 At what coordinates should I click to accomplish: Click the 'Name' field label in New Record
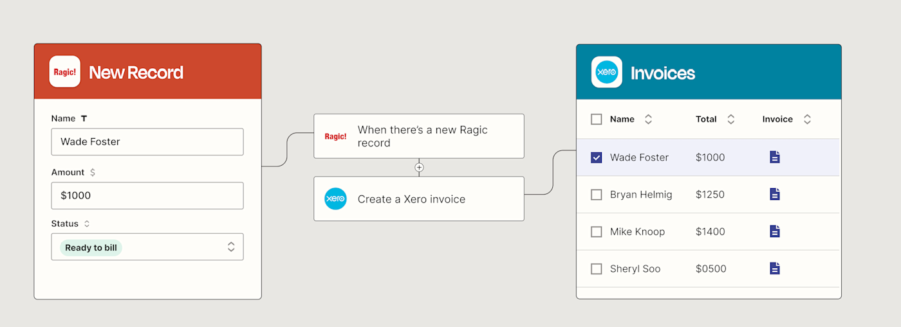pyautogui.click(x=63, y=119)
